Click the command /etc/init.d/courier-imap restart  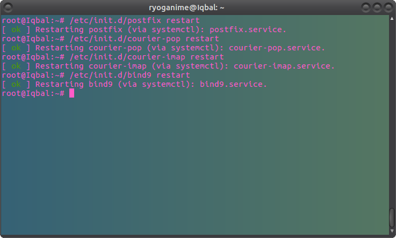point(147,57)
